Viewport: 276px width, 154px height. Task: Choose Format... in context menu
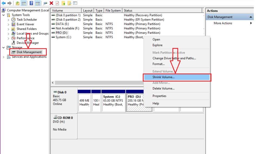[x=177, y=64]
